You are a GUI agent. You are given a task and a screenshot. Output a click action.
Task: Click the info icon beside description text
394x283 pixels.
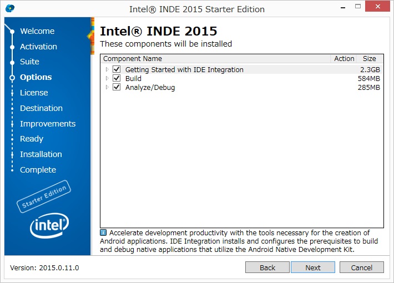coord(103,233)
